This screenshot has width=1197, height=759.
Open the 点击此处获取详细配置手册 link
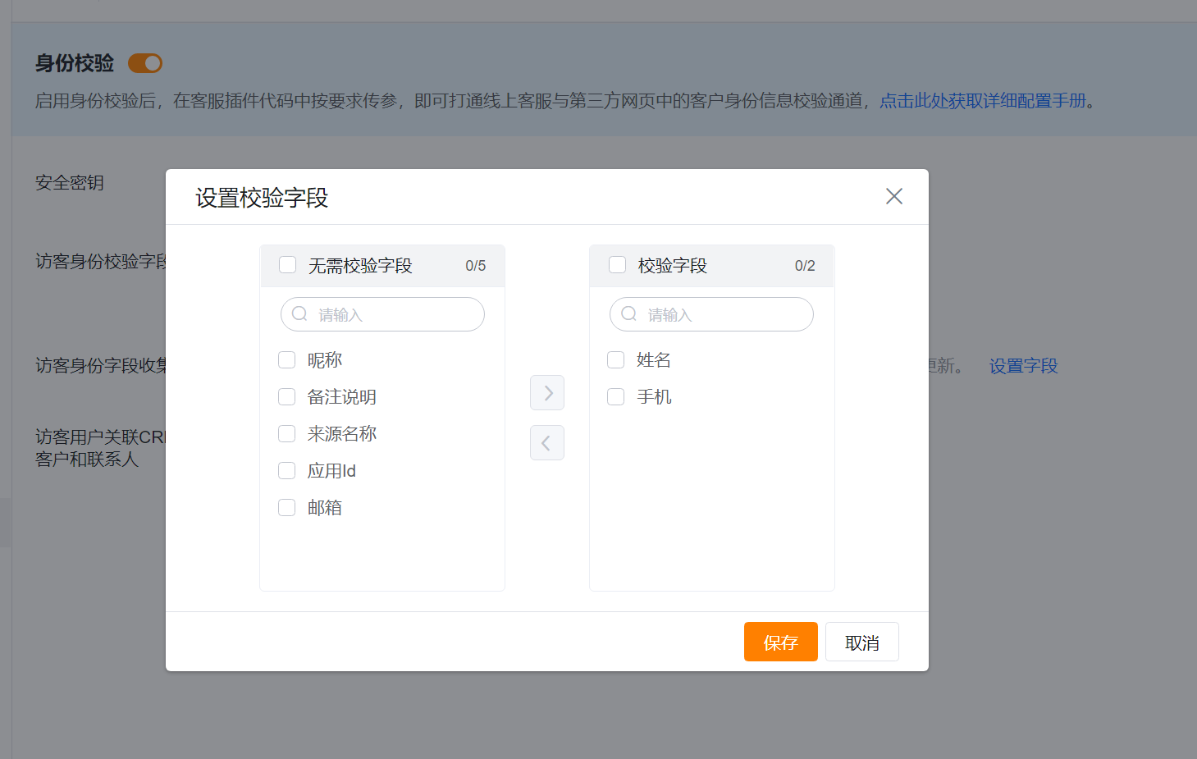click(x=983, y=101)
